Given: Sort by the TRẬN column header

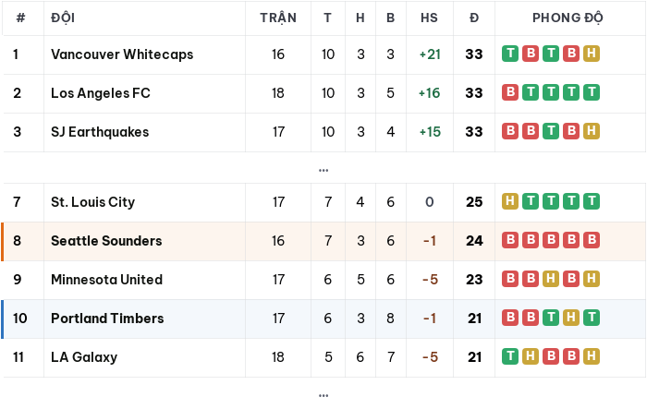Looking at the screenshot, I should tap(278, 18).
